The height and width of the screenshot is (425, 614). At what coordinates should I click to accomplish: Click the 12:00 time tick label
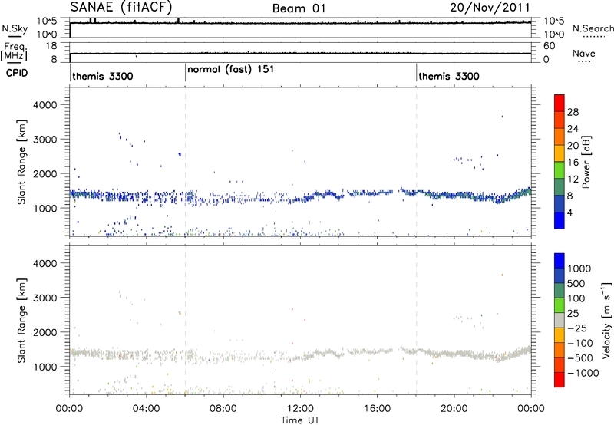300,409
